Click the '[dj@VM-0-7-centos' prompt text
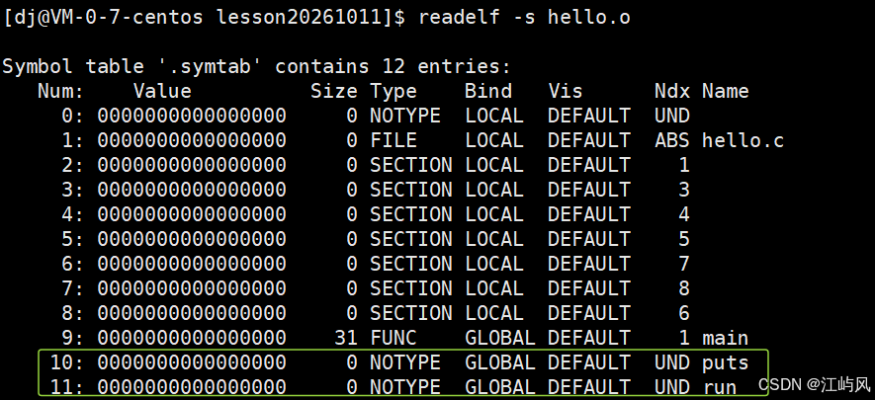875x400 pixels. [103, 17]
